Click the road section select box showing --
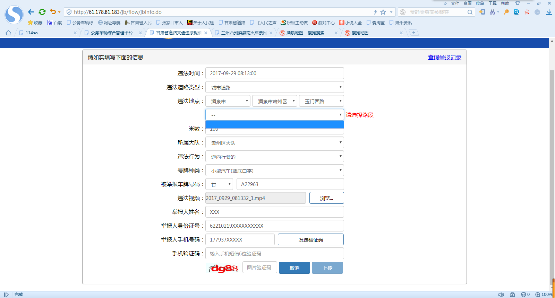The width and height of the screenshot is (555, 298). [x=274, y=115]
